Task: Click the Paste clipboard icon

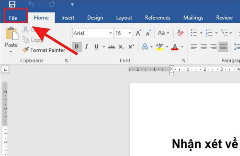Action: click(12, 33)
